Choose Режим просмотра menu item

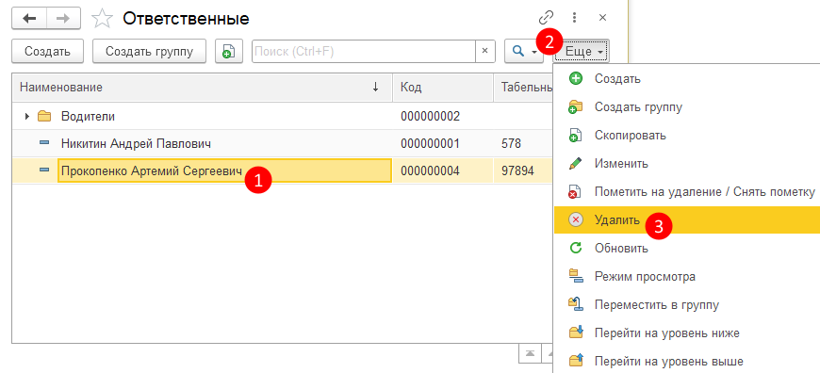687,276
